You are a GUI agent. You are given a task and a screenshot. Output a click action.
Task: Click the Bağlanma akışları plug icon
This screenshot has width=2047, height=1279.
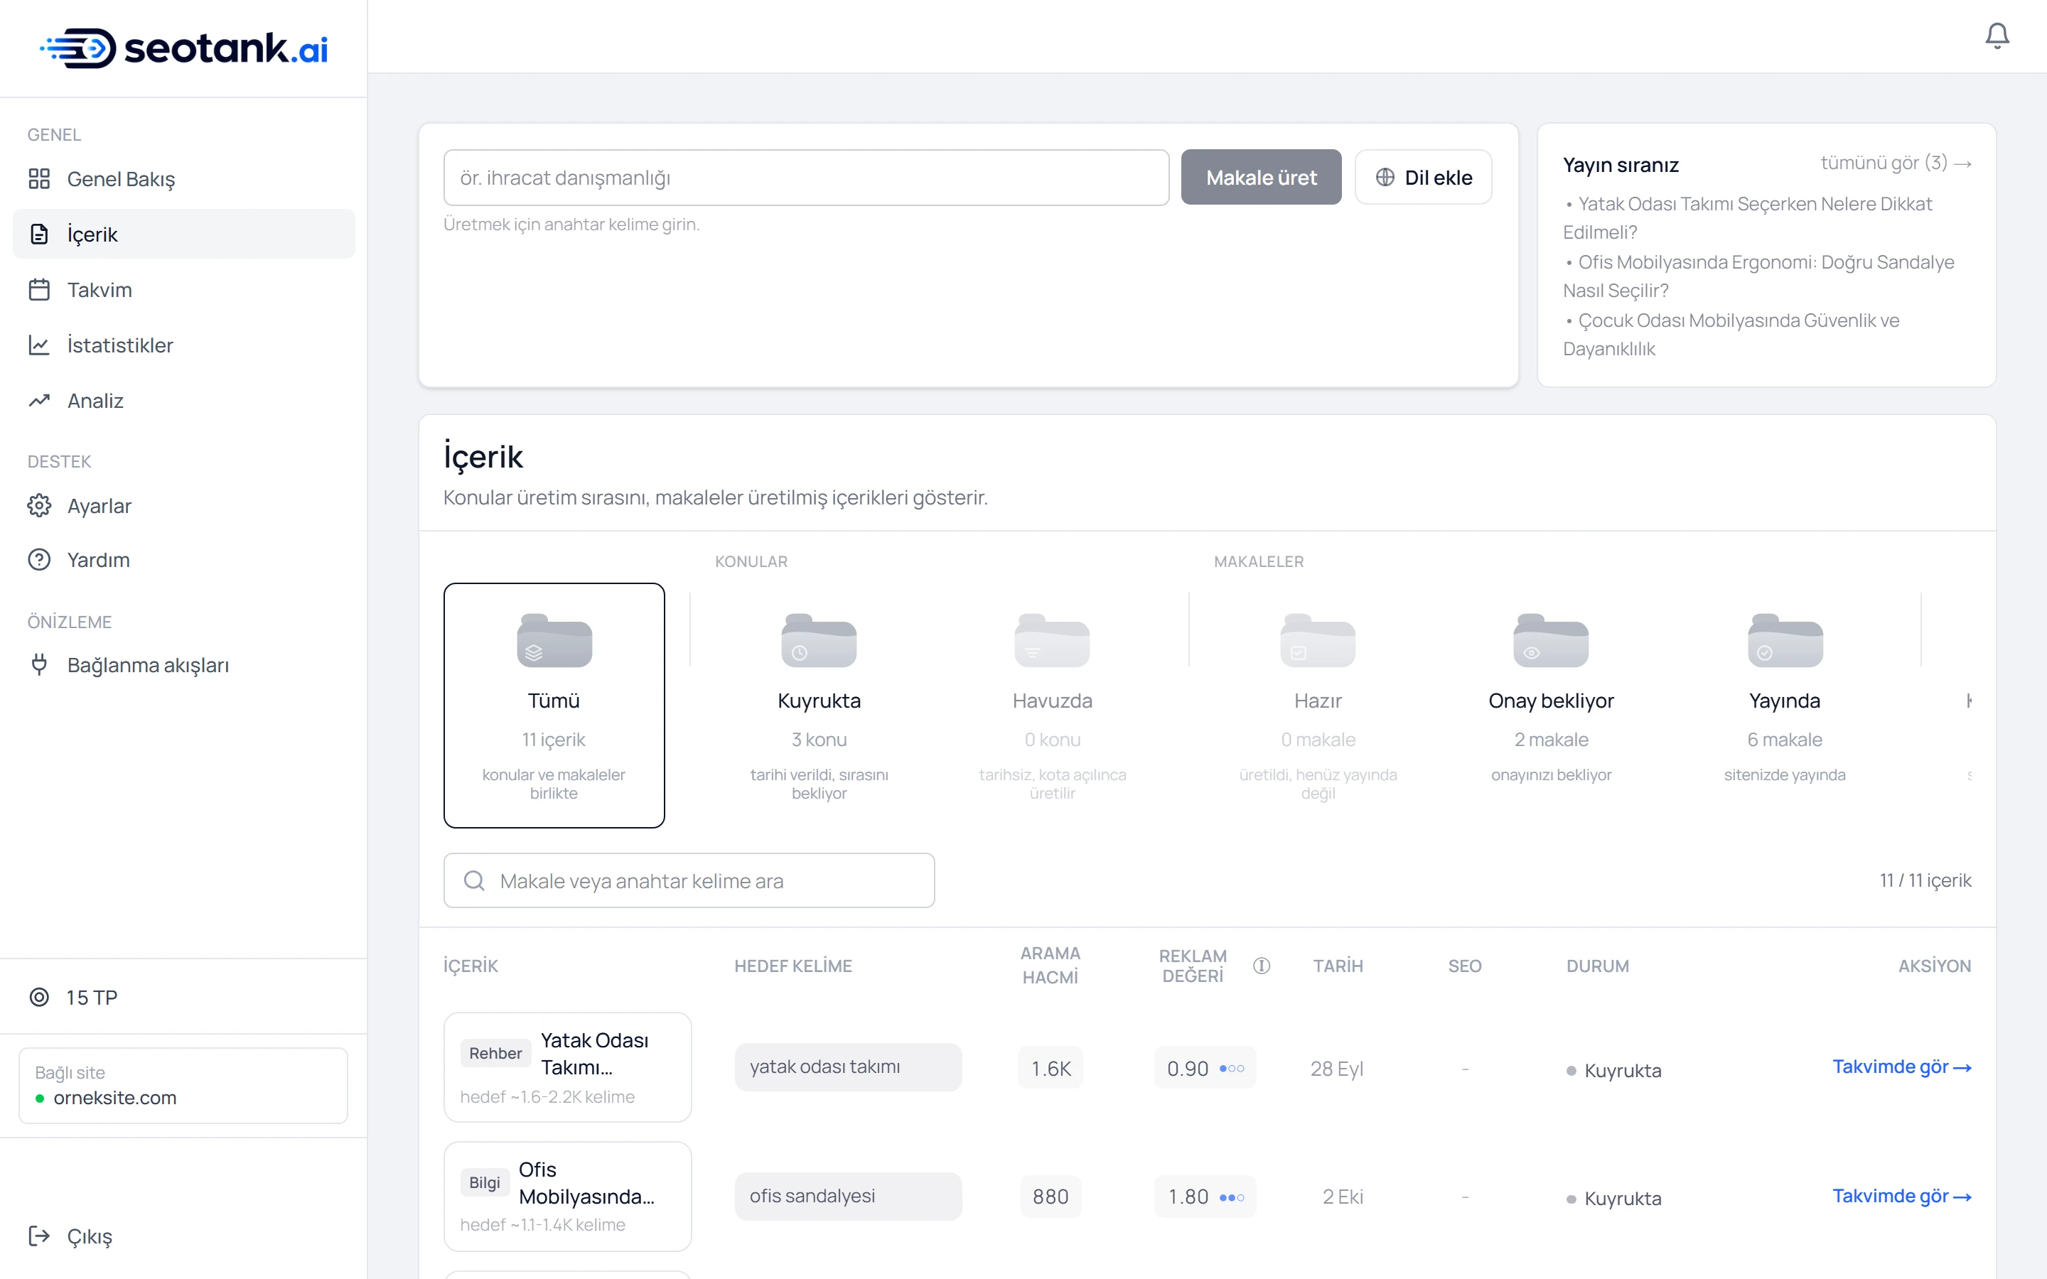coord(39,665)
